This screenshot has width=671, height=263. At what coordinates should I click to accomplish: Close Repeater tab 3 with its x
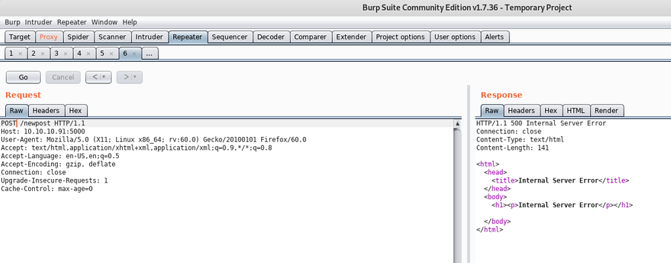(66, 54)
